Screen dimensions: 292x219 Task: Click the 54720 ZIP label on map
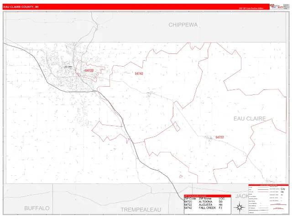click(89, 70)
